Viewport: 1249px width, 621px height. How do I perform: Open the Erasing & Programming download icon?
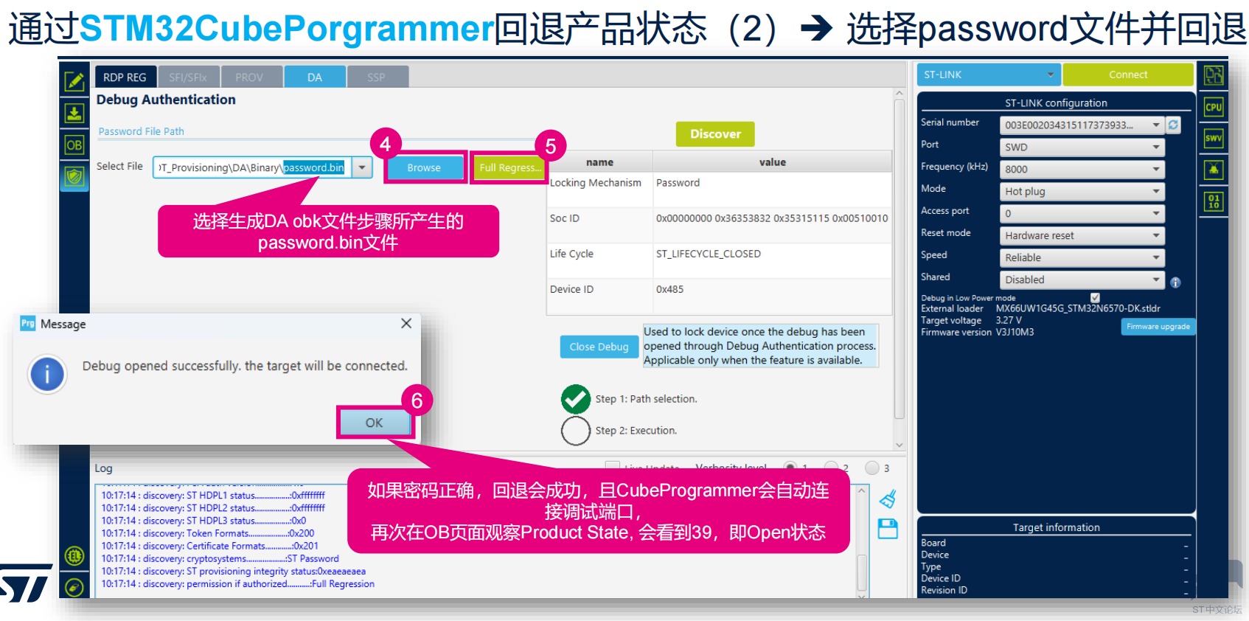pyautogui.click(x=74, y=113)
